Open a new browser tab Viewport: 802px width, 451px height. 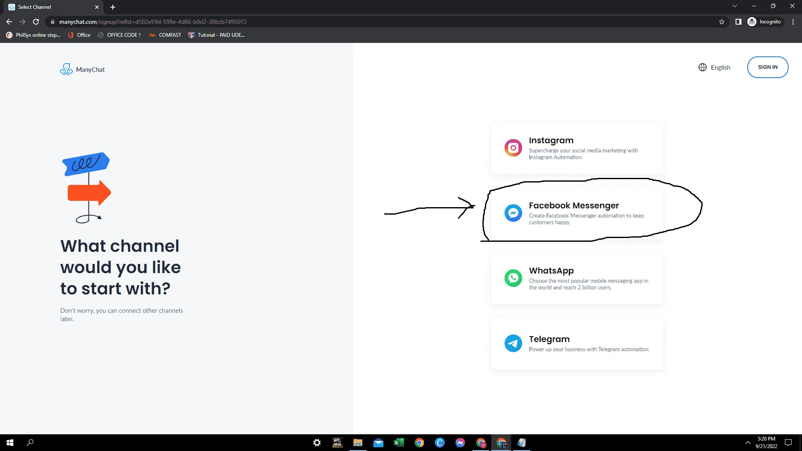(113, 7)
